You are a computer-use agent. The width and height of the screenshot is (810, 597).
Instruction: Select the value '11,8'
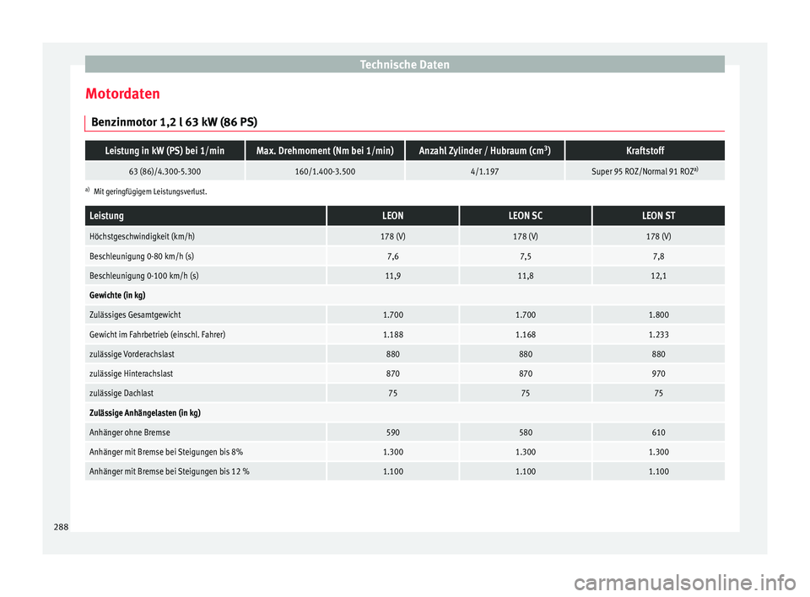[x=526, y=276]
